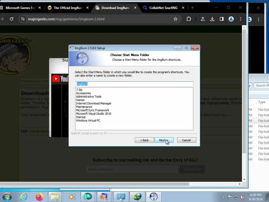
Task: Click the Subscribe button
Action: (192, 169)
